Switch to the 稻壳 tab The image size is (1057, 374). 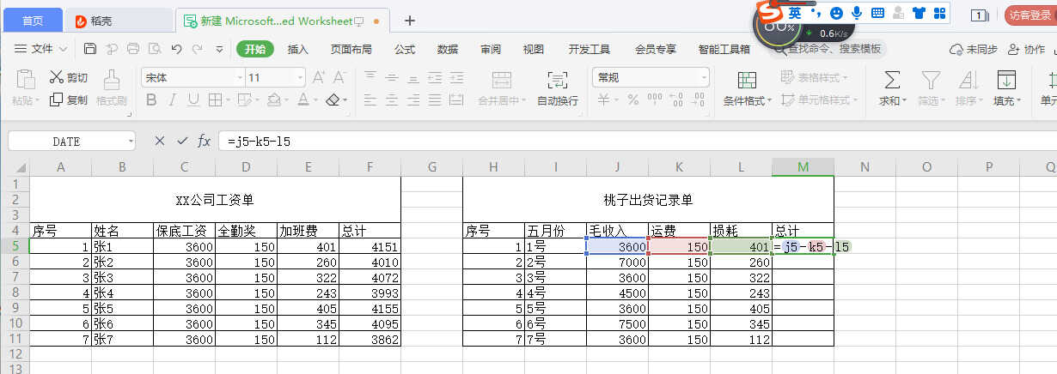(x=117, y=21)
